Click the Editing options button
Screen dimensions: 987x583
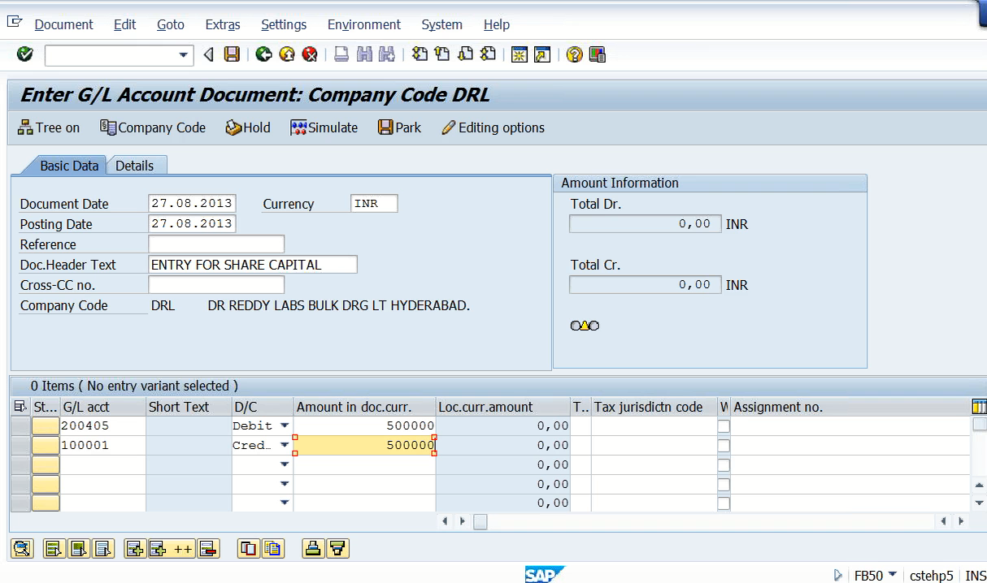click(x=493, y=127)
